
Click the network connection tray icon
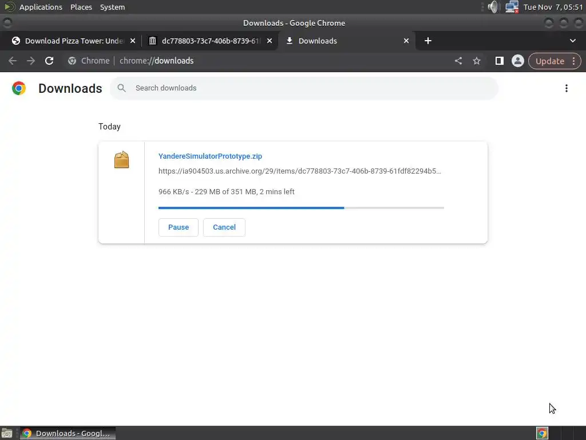coord(512,7)
